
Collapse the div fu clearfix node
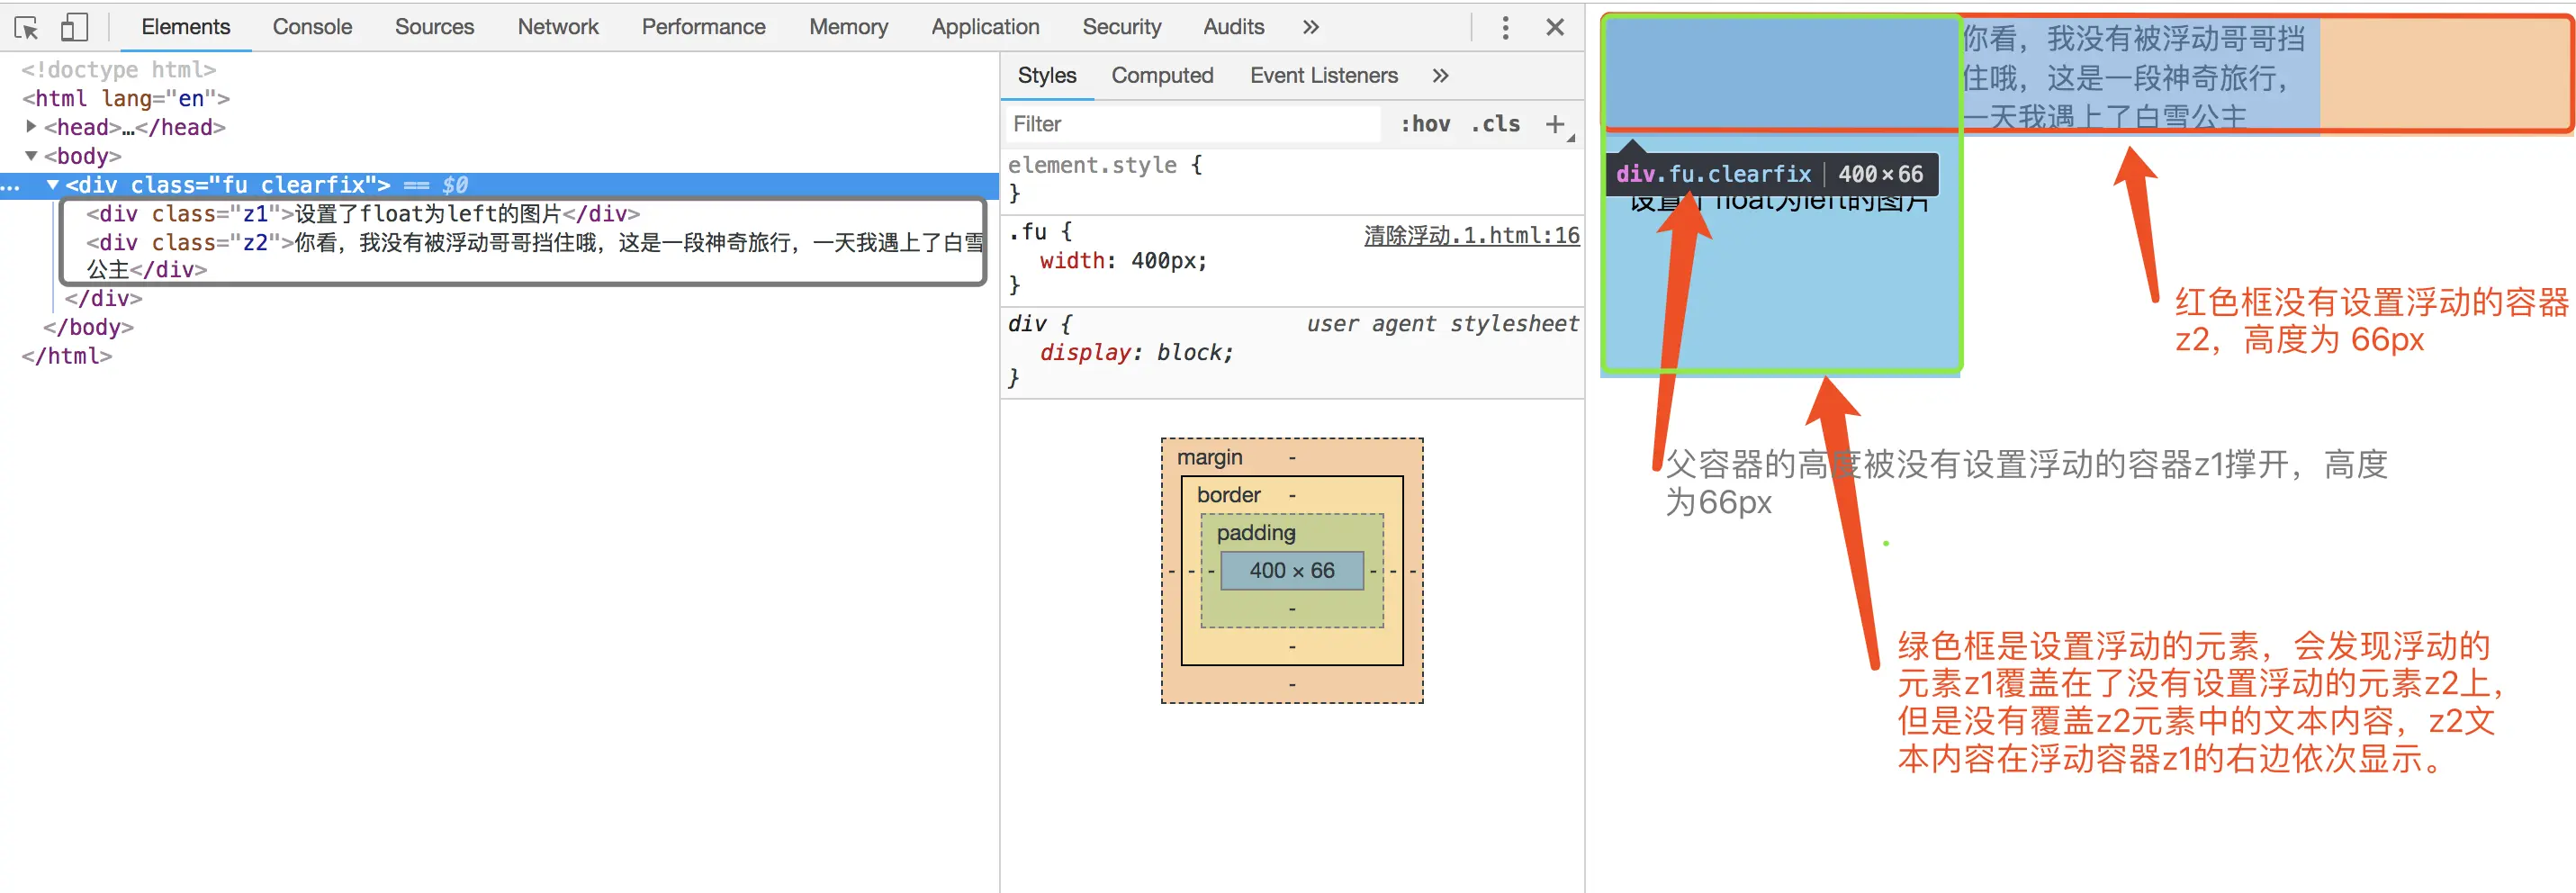coord(53,185)
